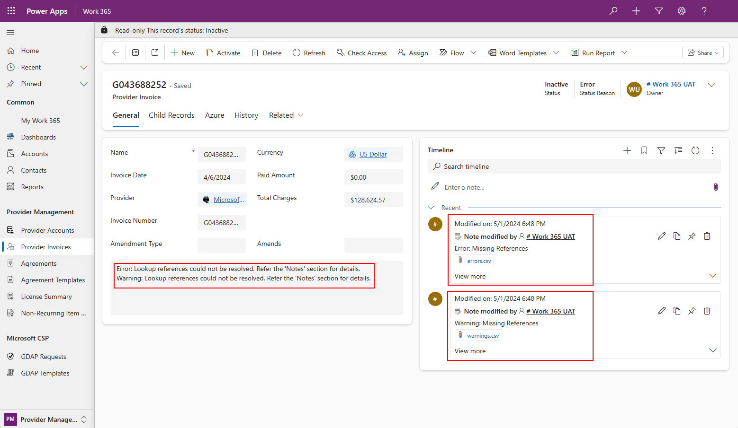Screen dimensions: 738x428
Task: Open Provider Invoices in sidebar
Action: click(x=47, y=247)
